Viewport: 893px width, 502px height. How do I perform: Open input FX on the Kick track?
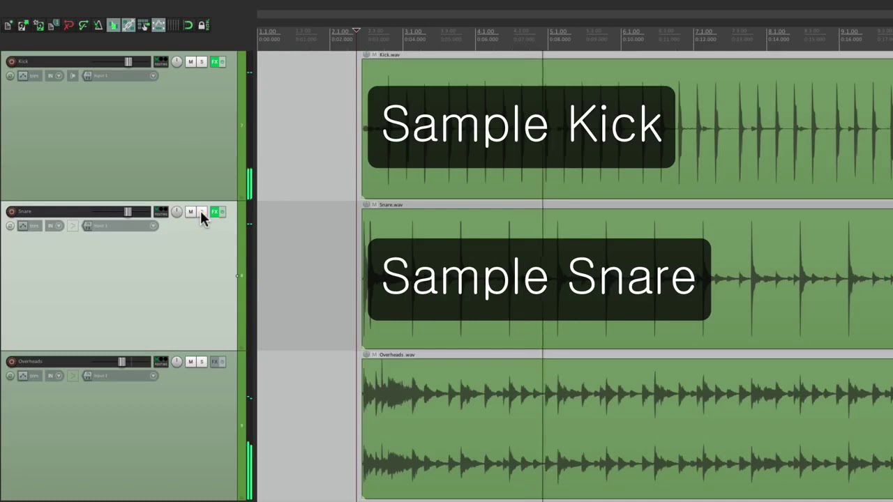88,75
